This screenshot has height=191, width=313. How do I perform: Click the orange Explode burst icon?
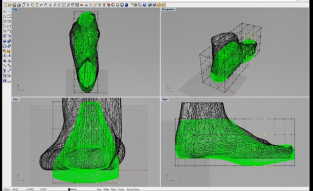[x=9, y=51]
